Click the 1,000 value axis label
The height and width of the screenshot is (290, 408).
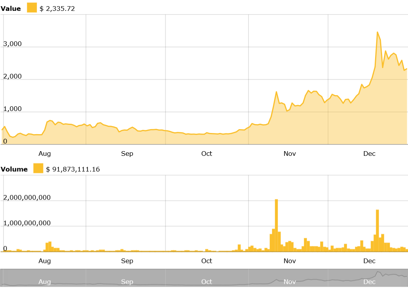point(12,109)
